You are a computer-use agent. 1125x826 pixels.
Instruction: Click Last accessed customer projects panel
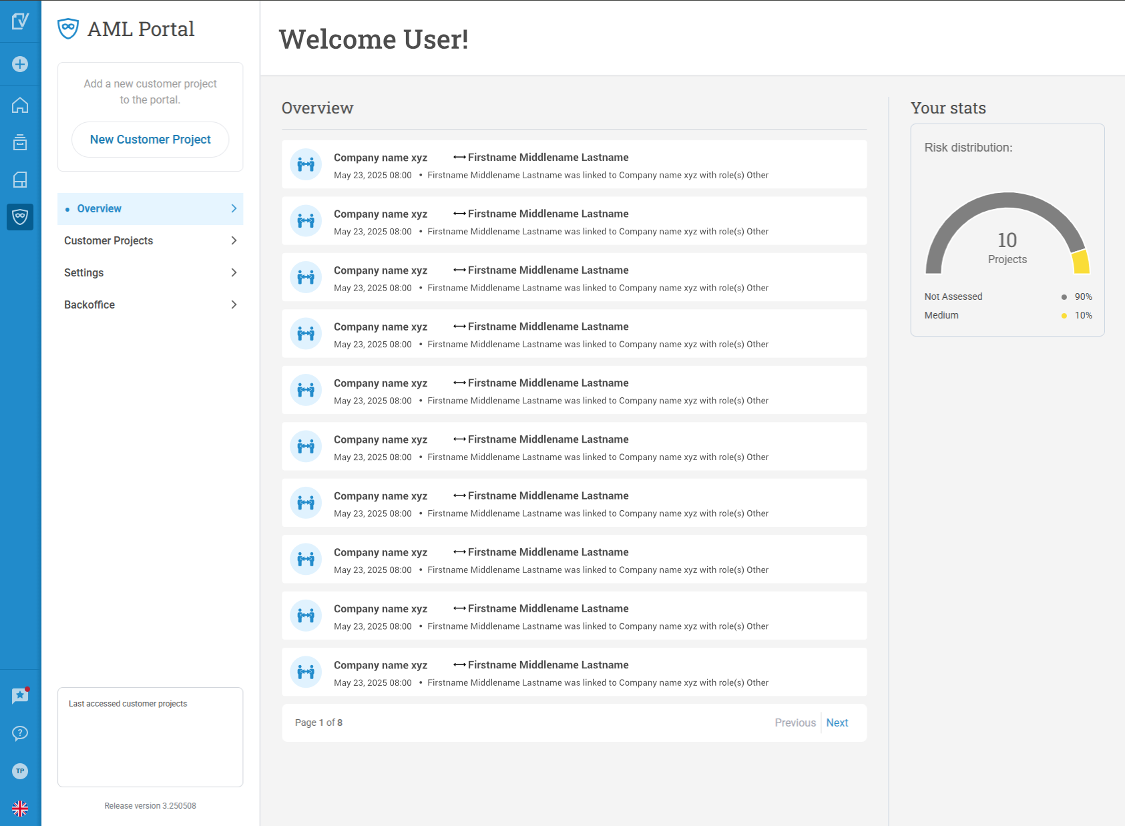[x=150, y=737]
